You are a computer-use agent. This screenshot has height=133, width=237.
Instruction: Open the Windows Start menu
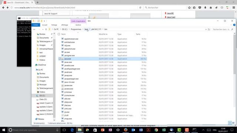(x=3, y=130)
